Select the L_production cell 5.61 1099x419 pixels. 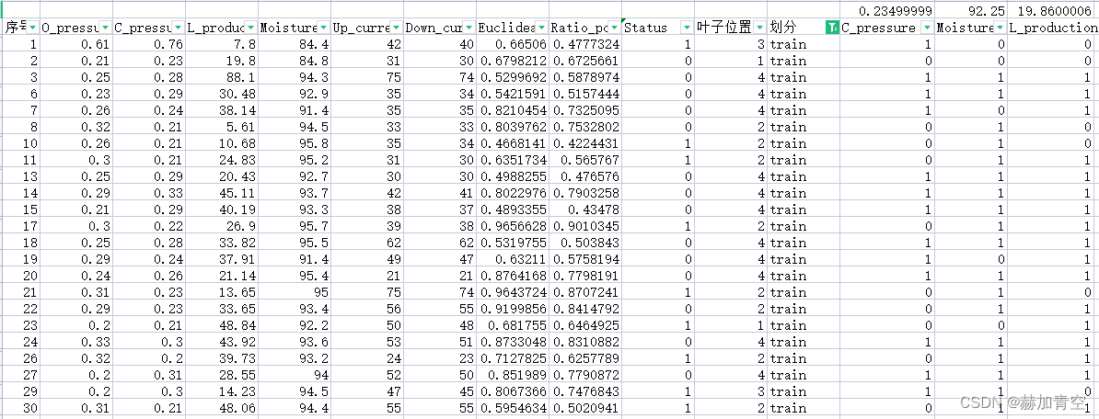click(x=222, y=127)
